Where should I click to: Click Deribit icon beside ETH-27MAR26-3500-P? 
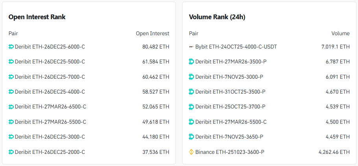coord(192,61)
